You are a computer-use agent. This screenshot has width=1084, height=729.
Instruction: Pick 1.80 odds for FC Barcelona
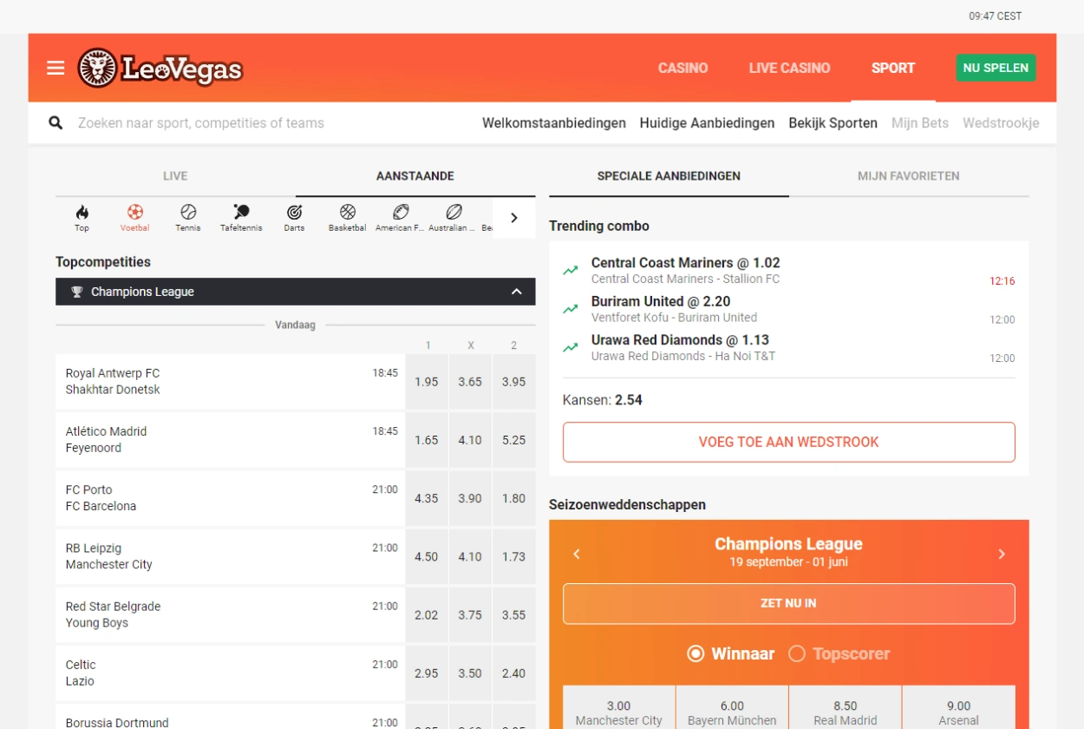(514, 498)
